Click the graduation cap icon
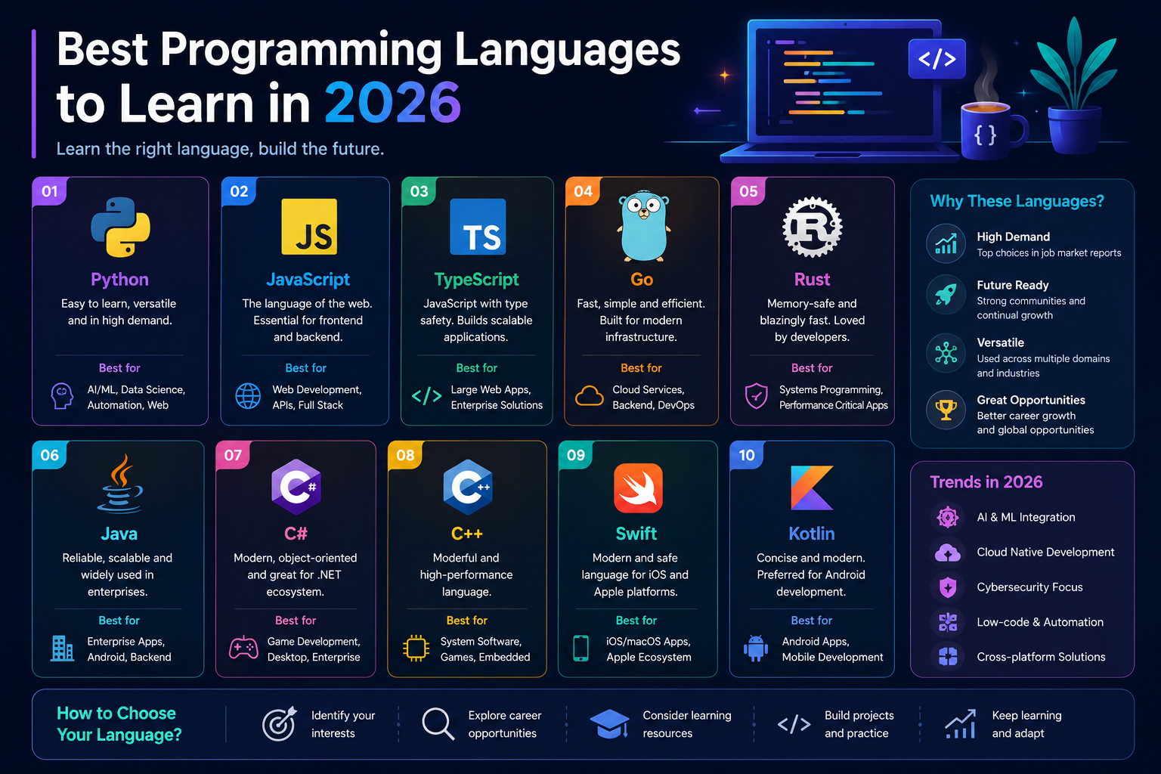 (x=609, y=724)
